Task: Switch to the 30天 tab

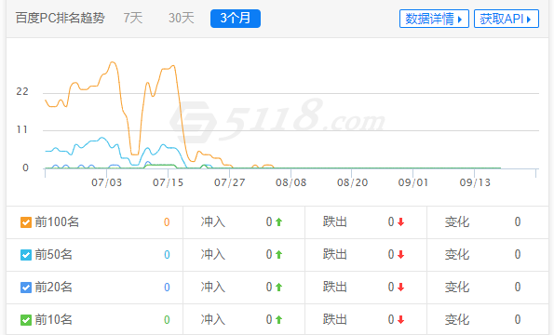Action: (182, 18)
